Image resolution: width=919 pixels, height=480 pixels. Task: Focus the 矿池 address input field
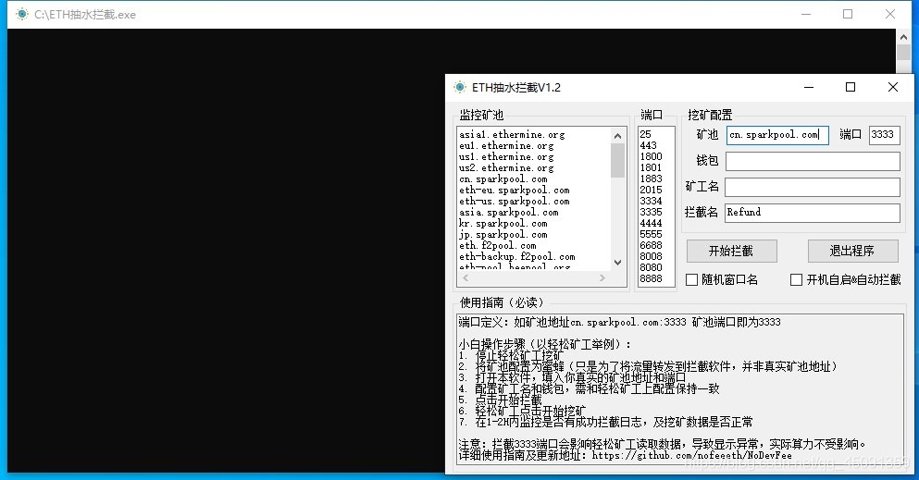pos(777,135)
